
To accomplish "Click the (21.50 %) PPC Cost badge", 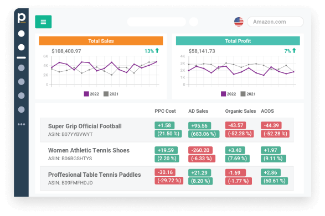I will pos(168,134).
